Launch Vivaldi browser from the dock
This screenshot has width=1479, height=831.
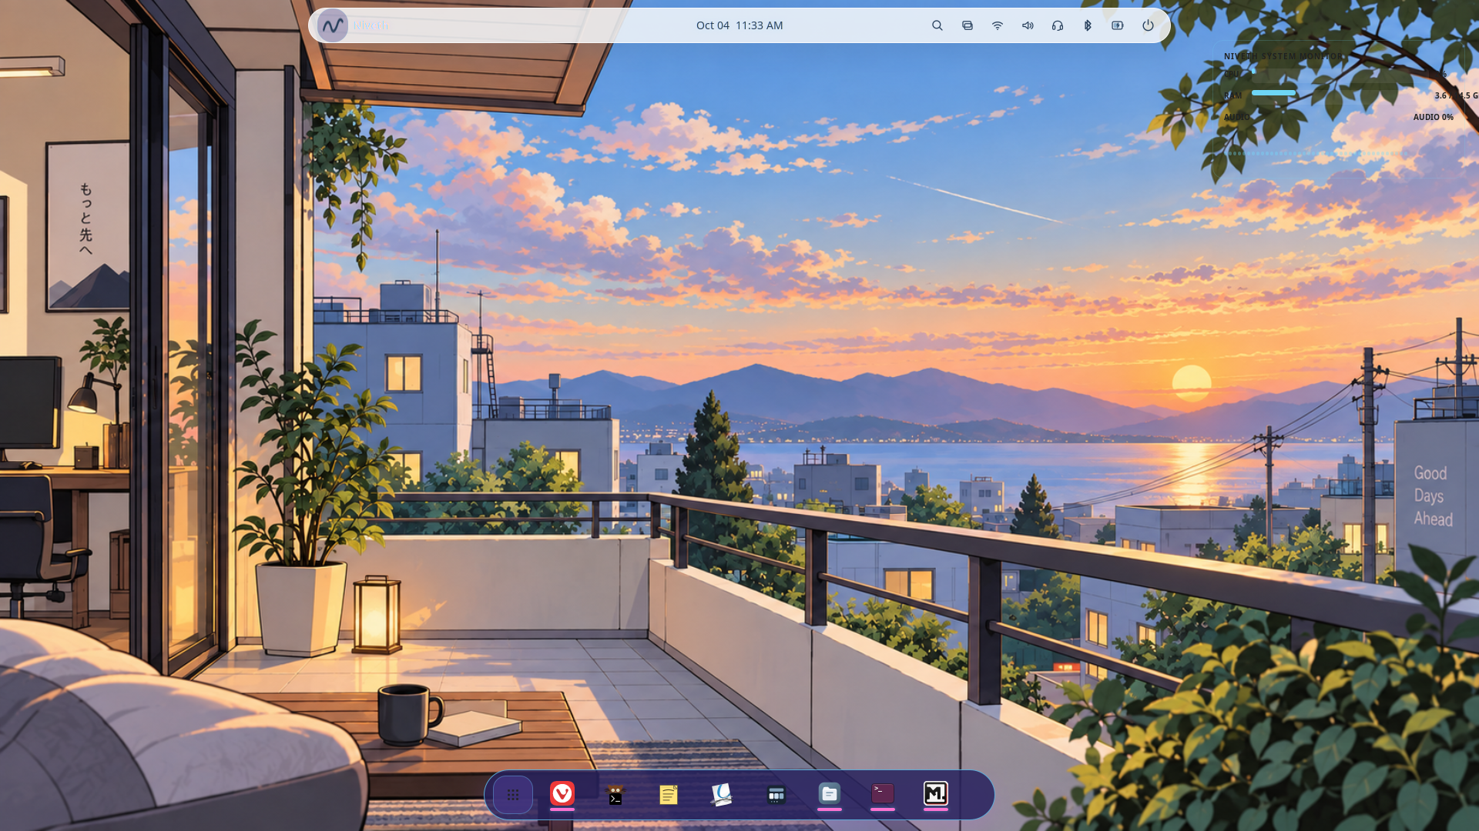[x=562, y=793]
